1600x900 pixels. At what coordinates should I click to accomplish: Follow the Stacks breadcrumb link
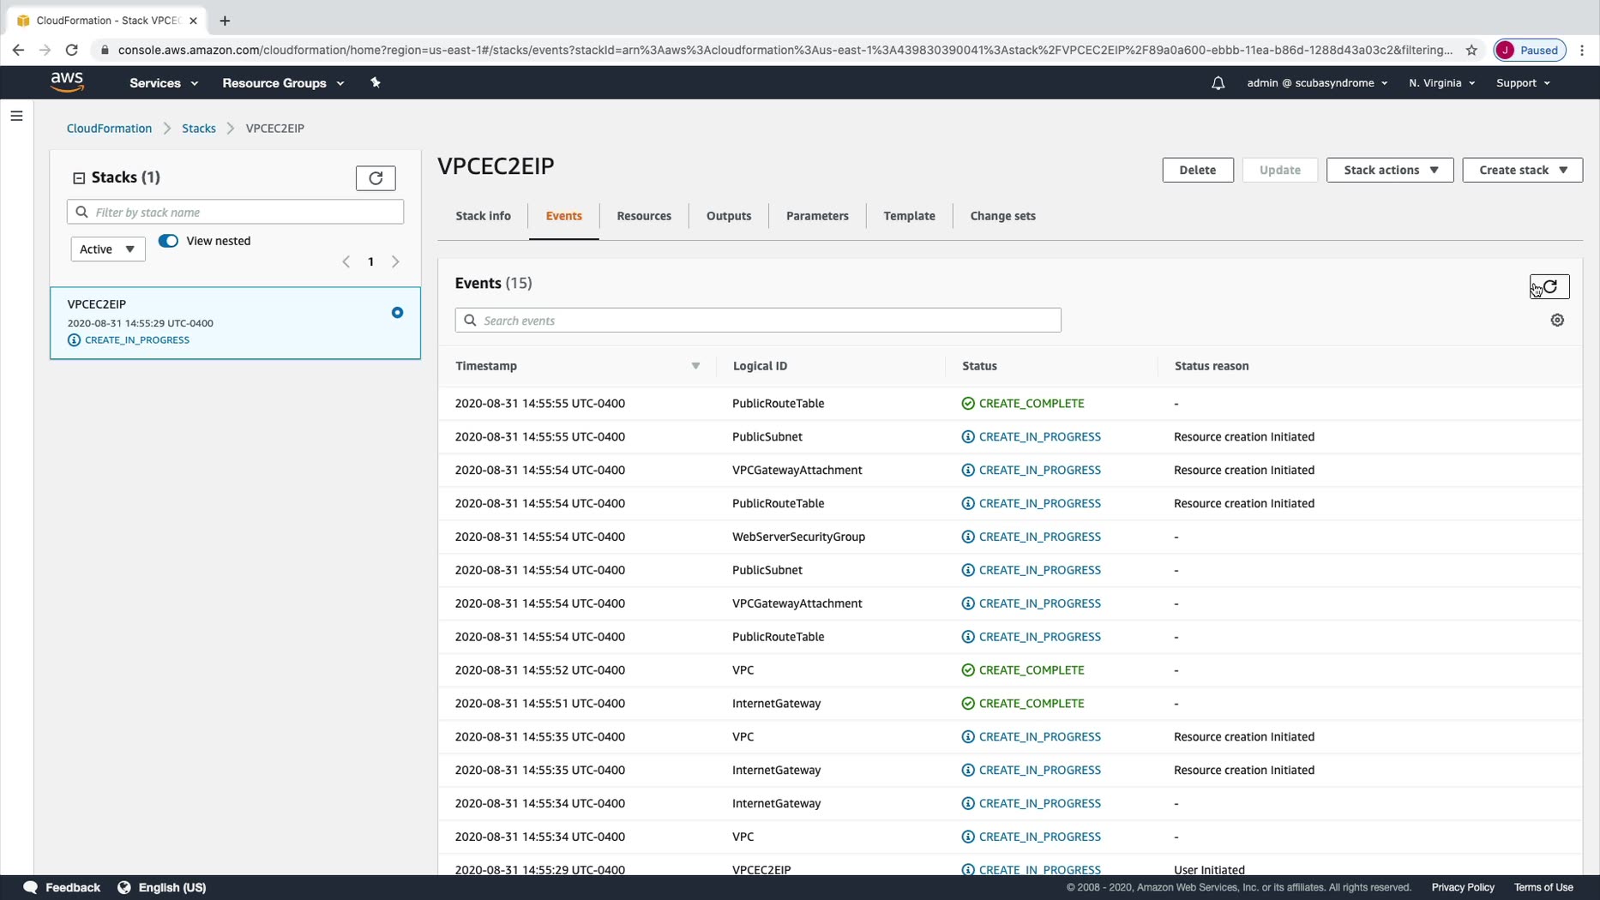(x=199, y=129)
